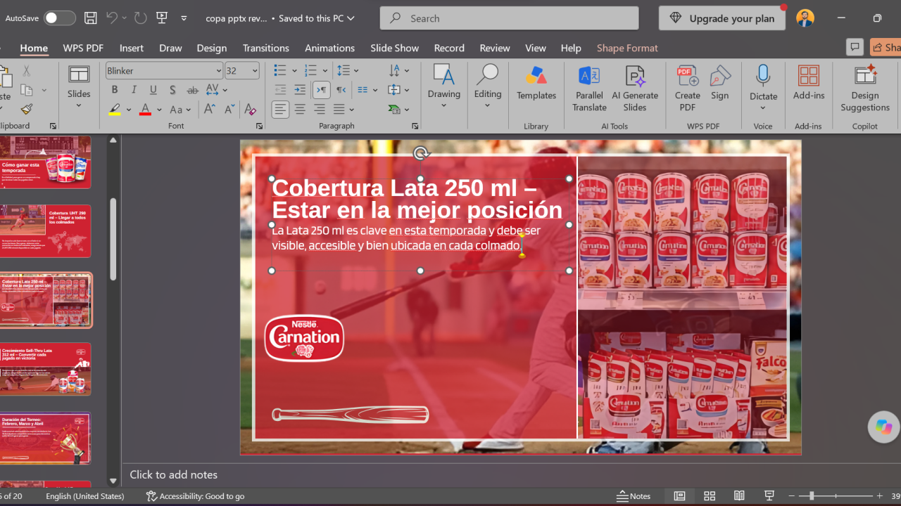Underline the selected text
This screenshot has height=506, width=901.
[x=153, y=90]
